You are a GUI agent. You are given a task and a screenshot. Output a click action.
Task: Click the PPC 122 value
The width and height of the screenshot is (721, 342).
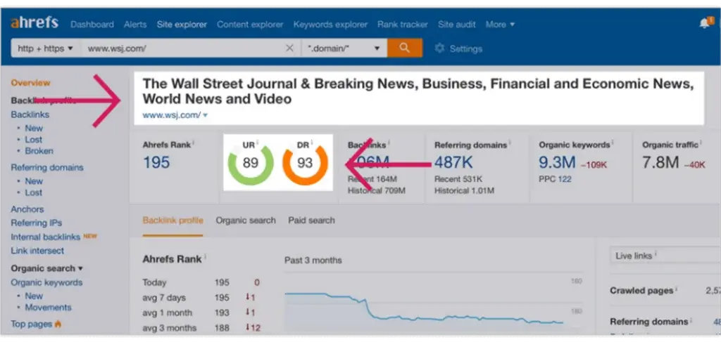coord(556,179)
